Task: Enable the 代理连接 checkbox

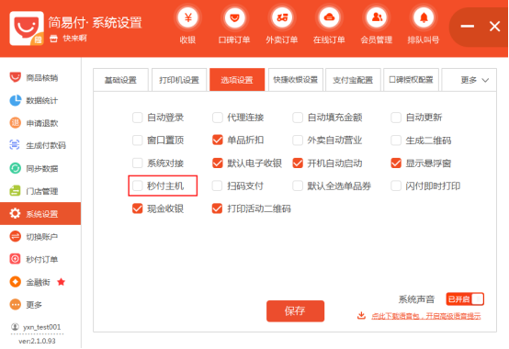Action: click(x=217, y=118)
